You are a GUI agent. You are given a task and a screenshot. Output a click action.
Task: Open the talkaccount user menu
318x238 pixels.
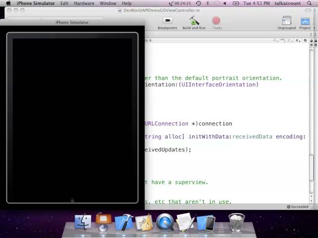[288, 3]
